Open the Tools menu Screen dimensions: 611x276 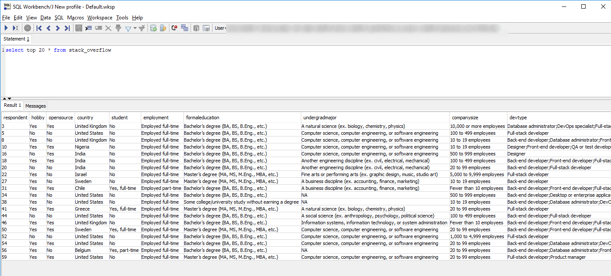point(122,18)
